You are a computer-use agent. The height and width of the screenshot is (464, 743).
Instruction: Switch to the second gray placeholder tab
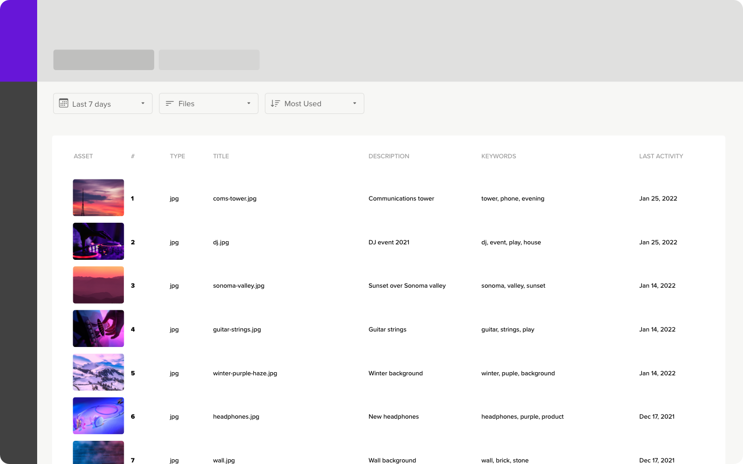209,60
